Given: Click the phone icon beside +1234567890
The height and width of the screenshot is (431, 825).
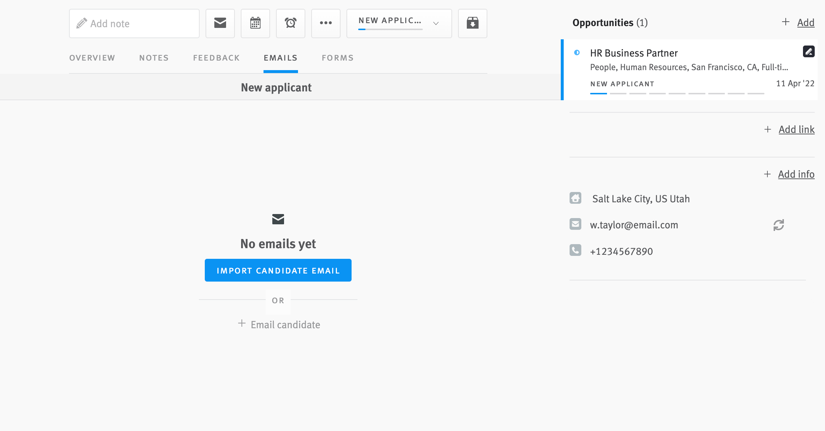Looking at the screenshot, I should click(575, 250).
